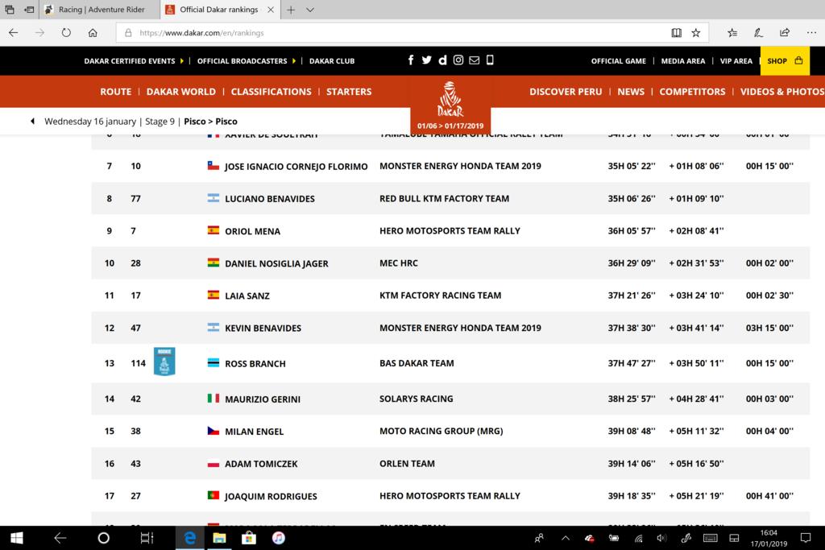The image size is (825, 550).
Task: Switch to the Racing Adventure Rider tab
Action: tap(100, 10)
